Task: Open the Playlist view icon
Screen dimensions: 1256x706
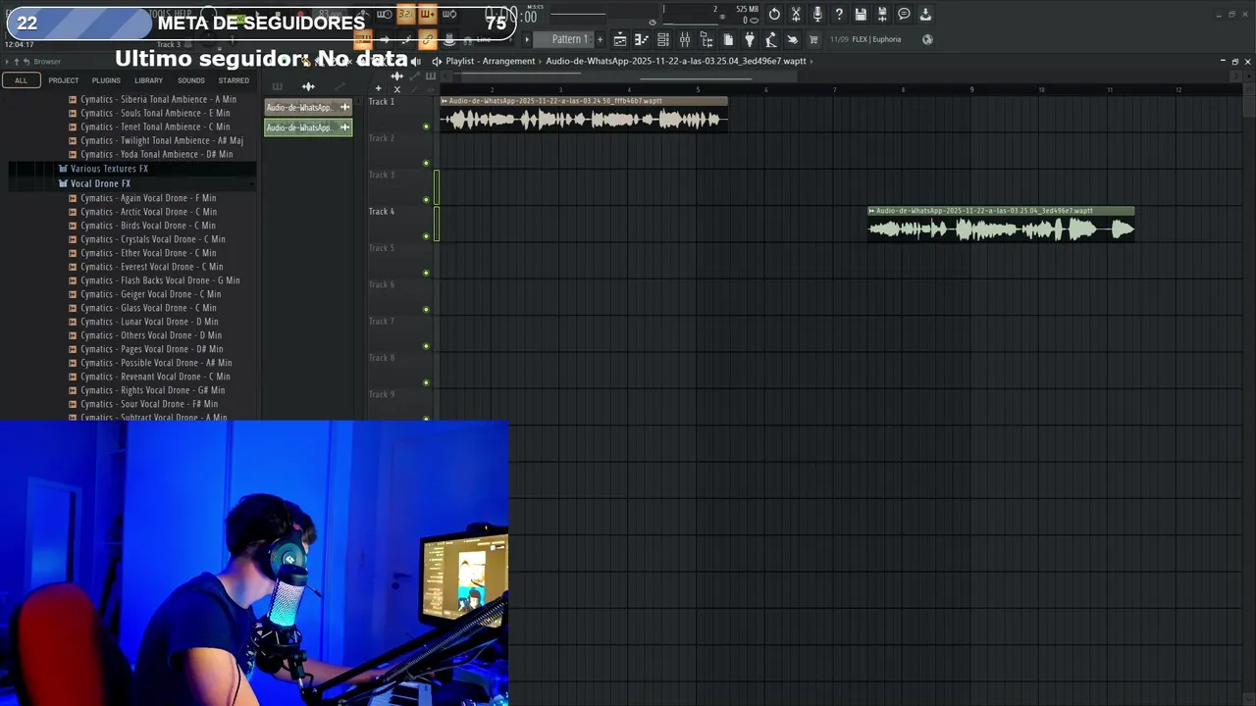Action: pos(620,39)
